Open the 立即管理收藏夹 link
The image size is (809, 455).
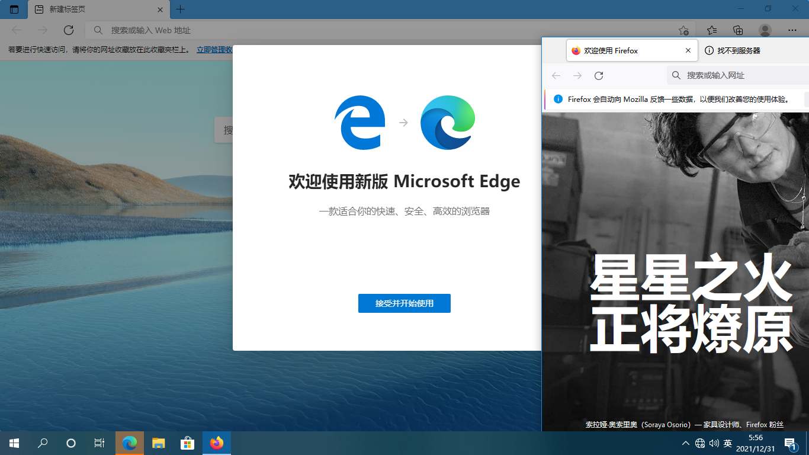[214, 50]
